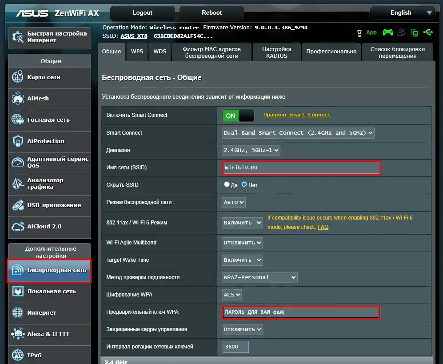Open the FAQ link
The height and width of the screenshot is (364, 443).
pyautogui.click(x=323, y=227)
